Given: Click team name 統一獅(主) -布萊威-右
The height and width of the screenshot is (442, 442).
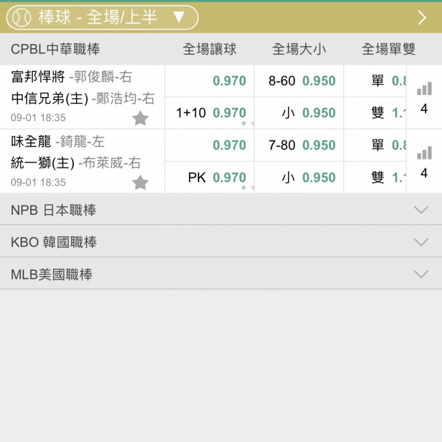Looking at the screenshot, I should click(76, 163).
